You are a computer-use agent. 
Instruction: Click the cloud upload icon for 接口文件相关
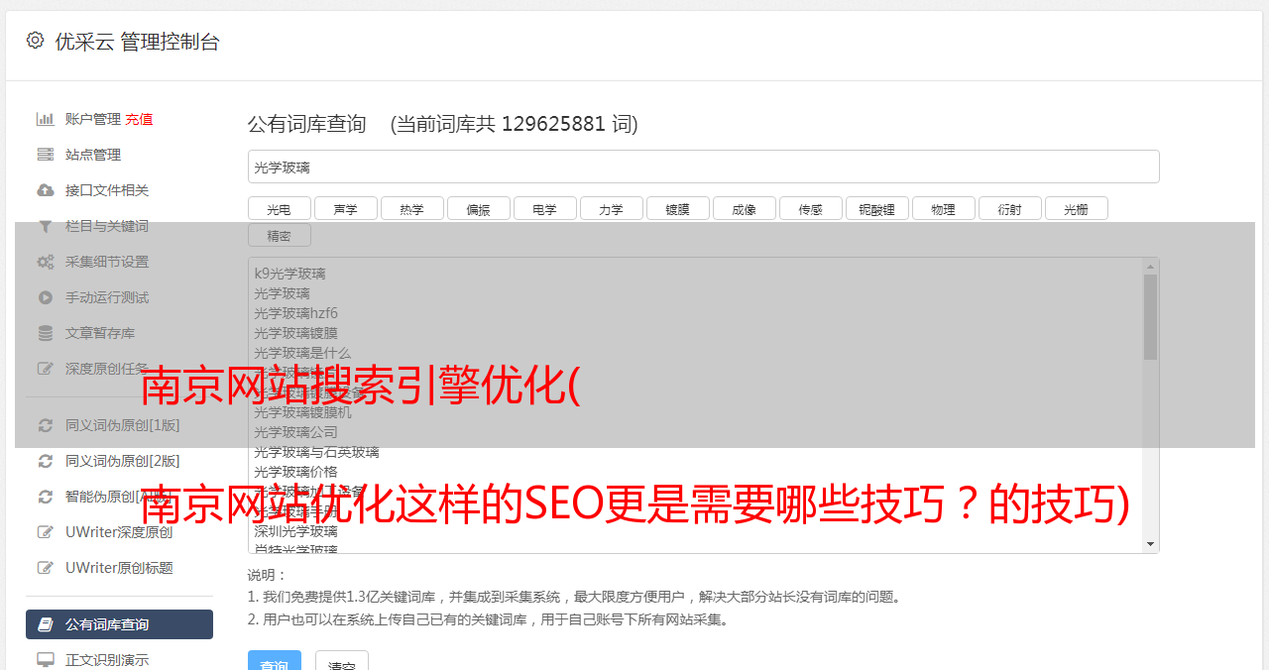click(46, 190)
